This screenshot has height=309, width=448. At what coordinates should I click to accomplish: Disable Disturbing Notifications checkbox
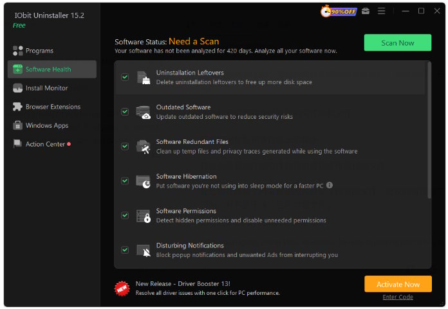click(125, 250)
